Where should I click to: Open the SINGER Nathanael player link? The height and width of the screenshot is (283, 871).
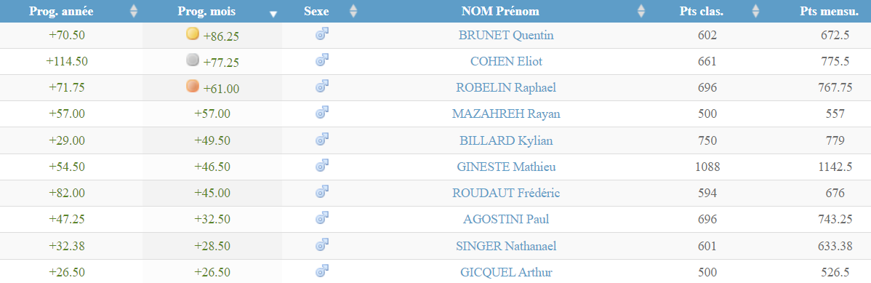(x=506, y=246)
